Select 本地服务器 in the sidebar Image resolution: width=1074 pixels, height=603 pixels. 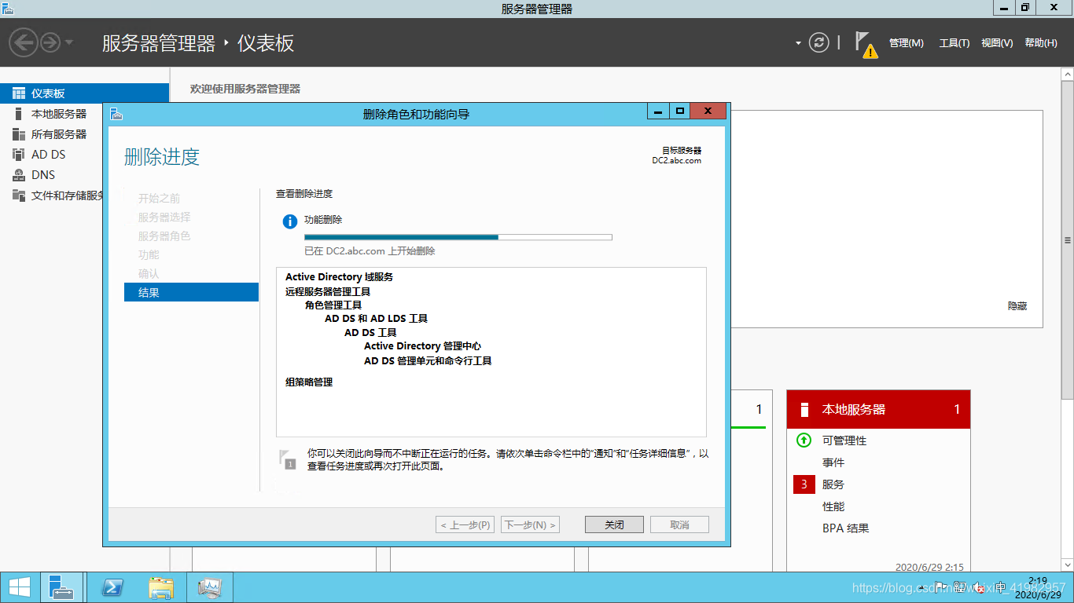(59, 114)
